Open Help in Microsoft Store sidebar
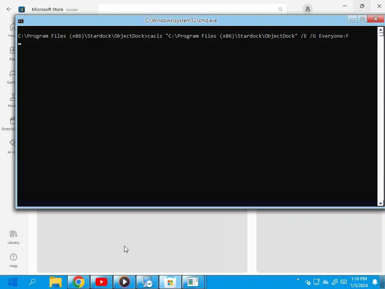Screen dimensions: 385x289 pyautogui.click(x=13, y=261)
